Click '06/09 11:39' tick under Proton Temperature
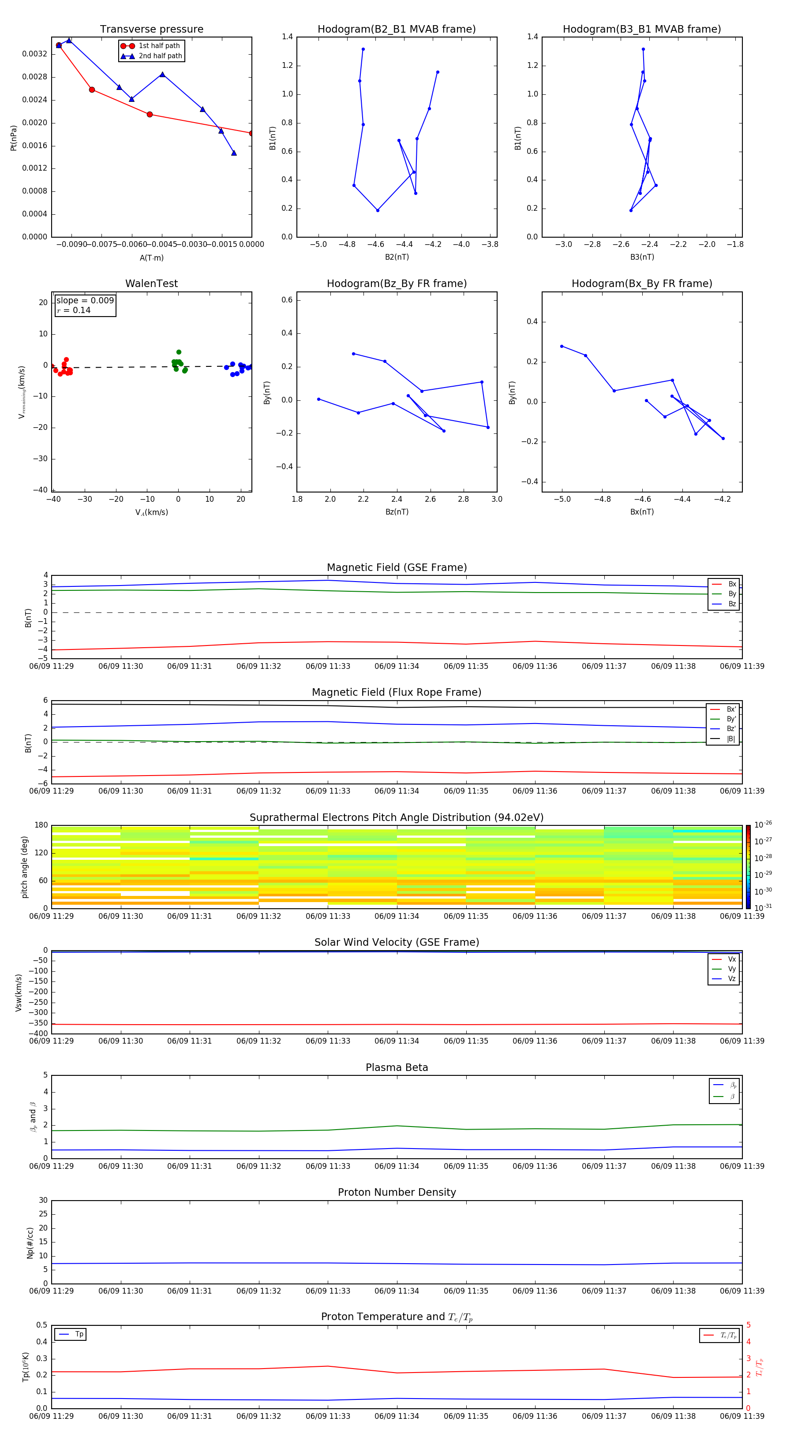Image resolution: width=794 pixels, height=1455 pixels. pyautogui.click(x=742, y=1416)
